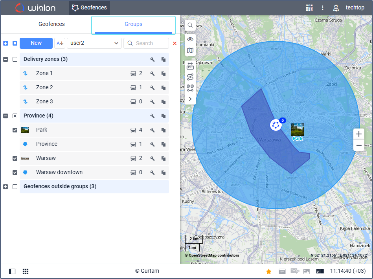
Task: Switch to the Geofences tab
Action: pos(51,24)
